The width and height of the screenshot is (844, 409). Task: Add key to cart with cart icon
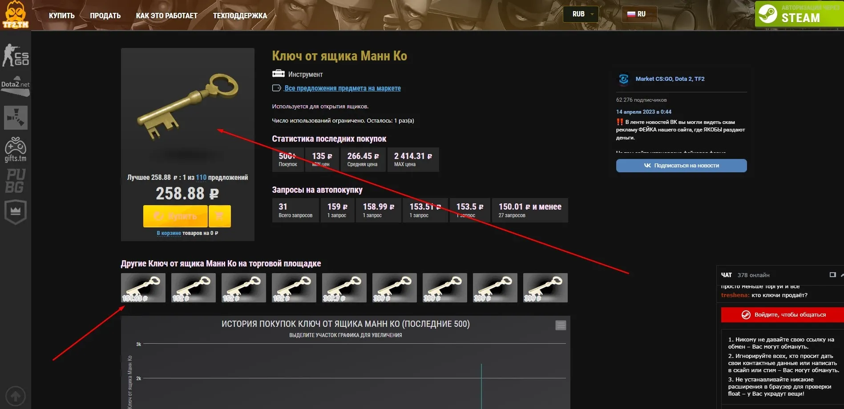click(x=219, y=216)
